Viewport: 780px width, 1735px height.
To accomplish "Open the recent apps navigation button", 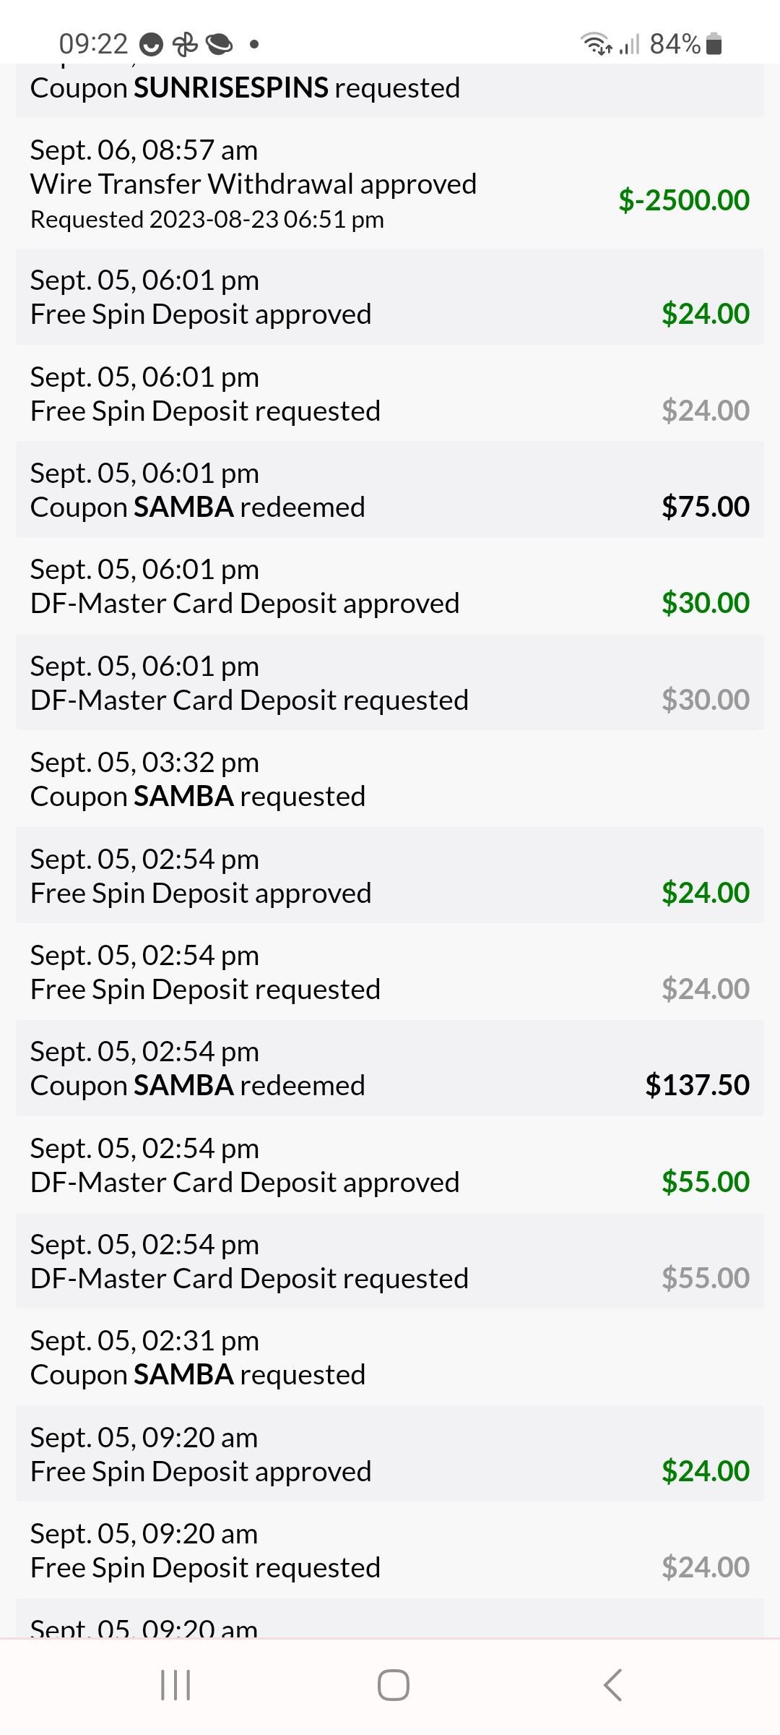I will 175,1685.
